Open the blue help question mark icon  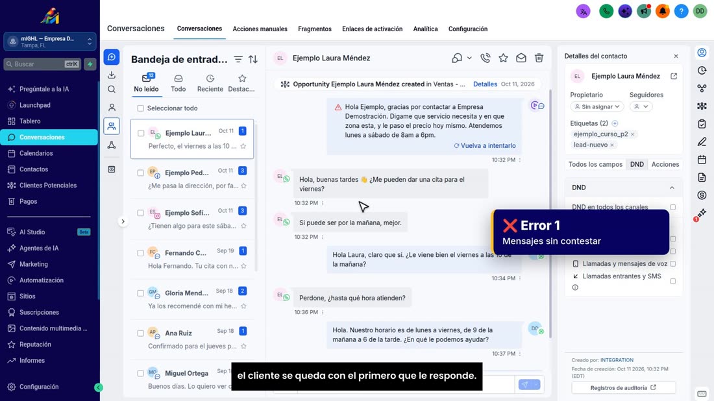click(x=681, y=12)
